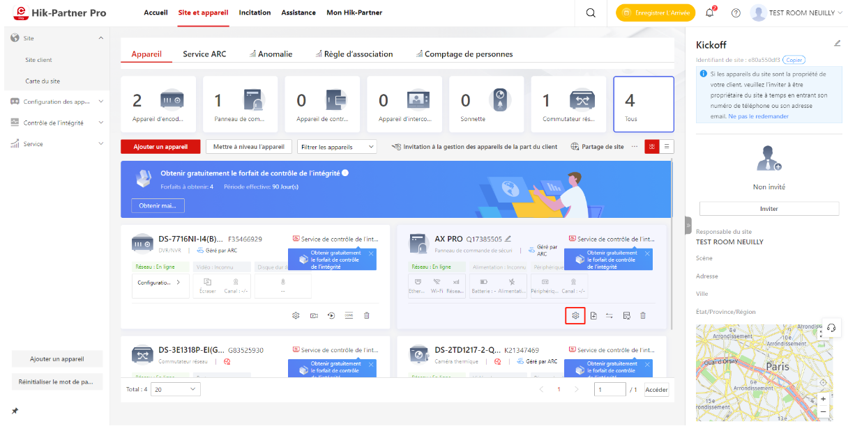This screenshot has width=848, height=426.
Task: Open the more options ellipsis near Partage de site
Action: (x=635, y=146)
